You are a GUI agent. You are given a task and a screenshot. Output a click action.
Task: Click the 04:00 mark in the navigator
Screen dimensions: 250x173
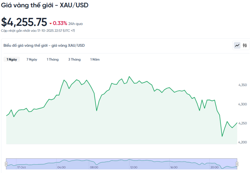pos(62,167)
